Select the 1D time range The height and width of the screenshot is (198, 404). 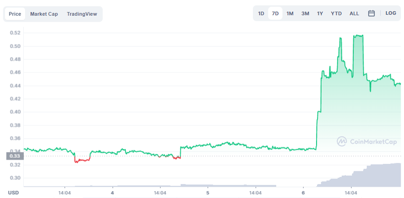point(261,13)
